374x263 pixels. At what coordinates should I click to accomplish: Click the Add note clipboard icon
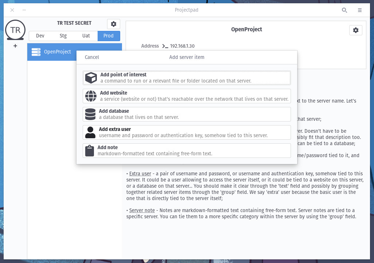(90, 150)
